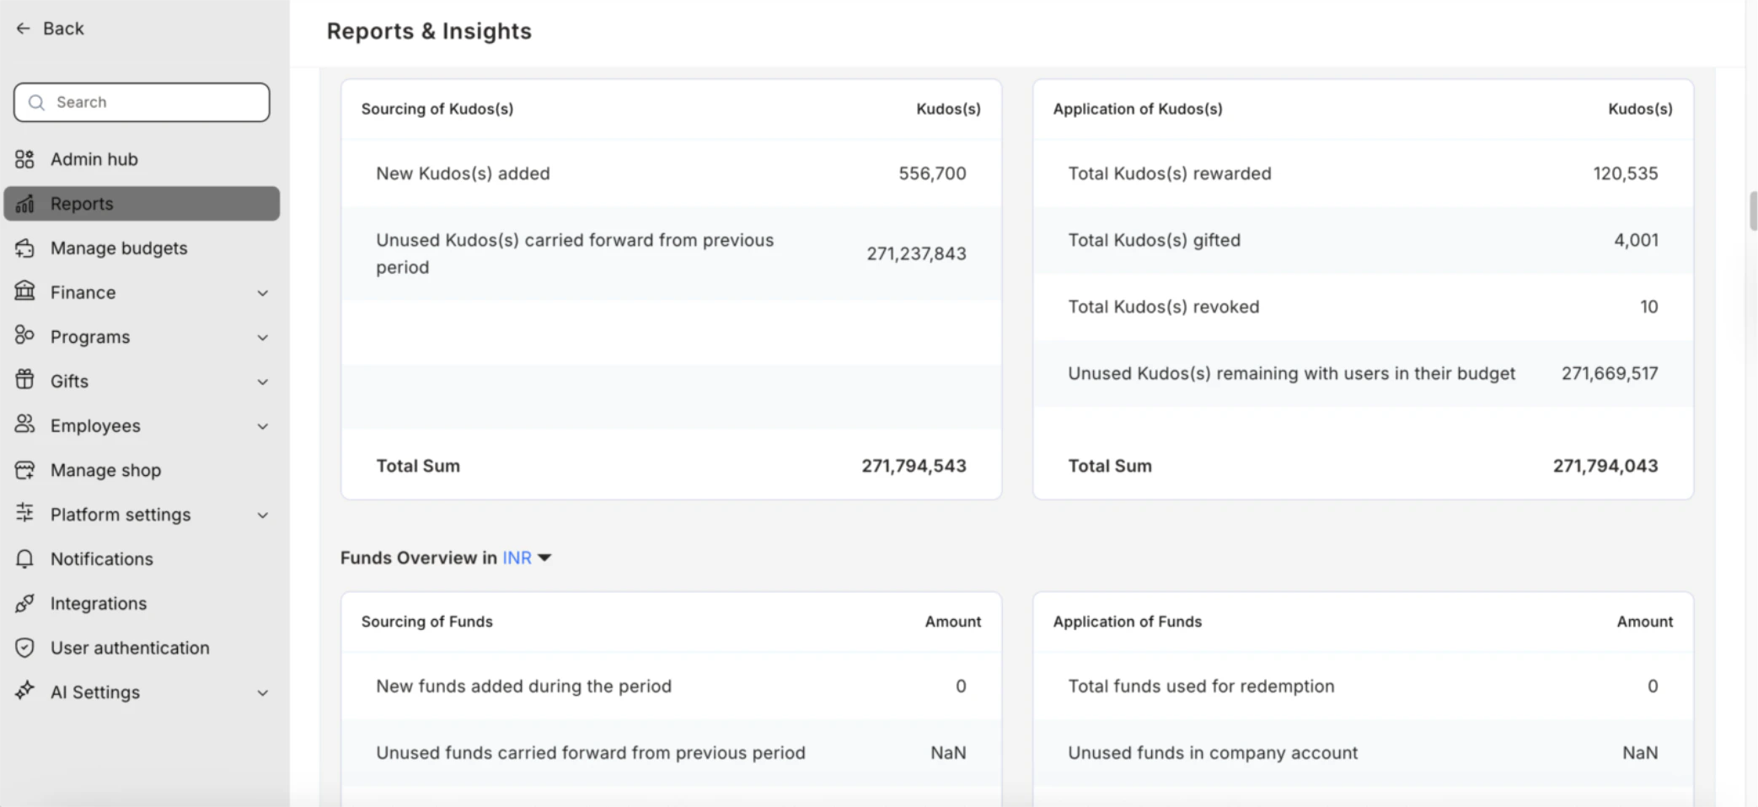
Task: Click the Manage shop storefront icon
Action: (24, 469)
